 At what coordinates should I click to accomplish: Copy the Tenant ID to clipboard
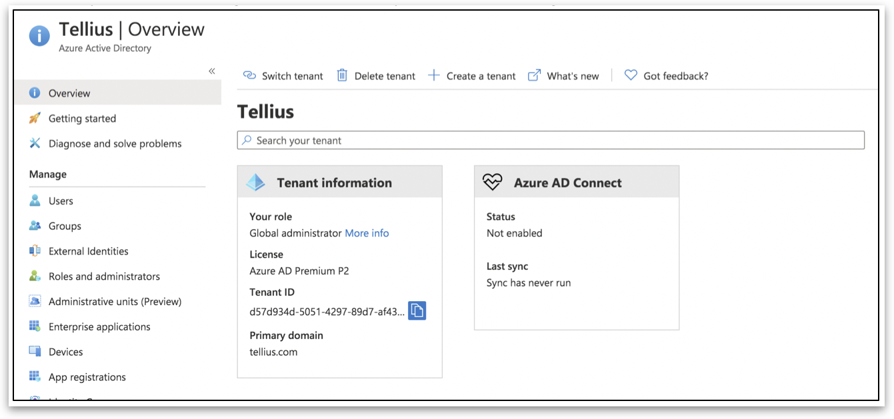[417, 310]
